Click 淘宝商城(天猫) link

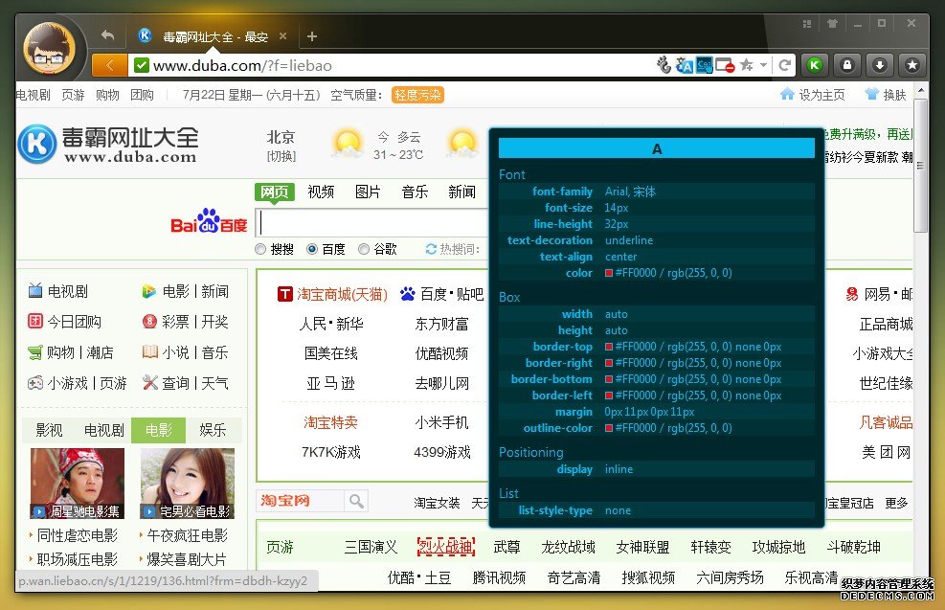[342, 294]
